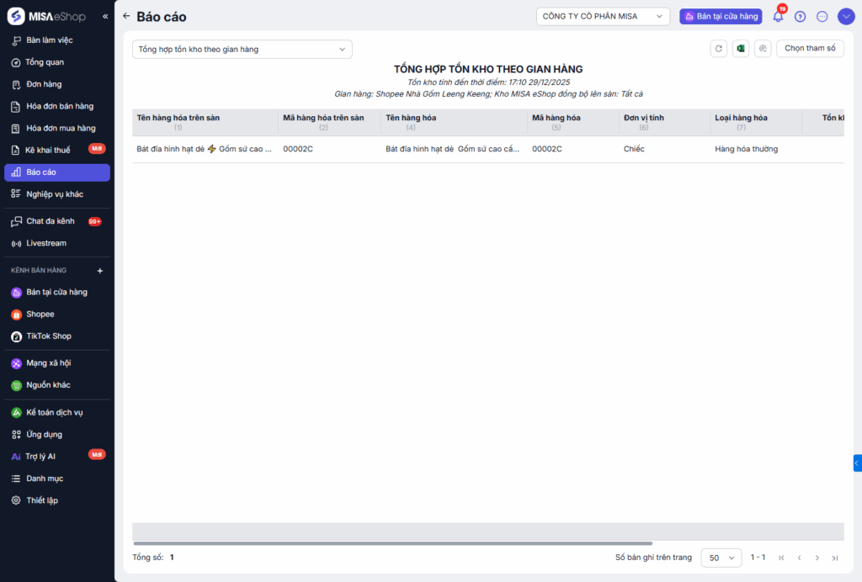Open Hóa đơn mua hàng menu
862x582 pixels.
[x=57, y=128]
